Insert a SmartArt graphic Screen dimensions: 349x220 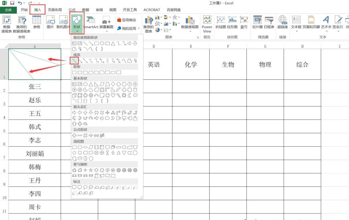click(x=91, y=23)
